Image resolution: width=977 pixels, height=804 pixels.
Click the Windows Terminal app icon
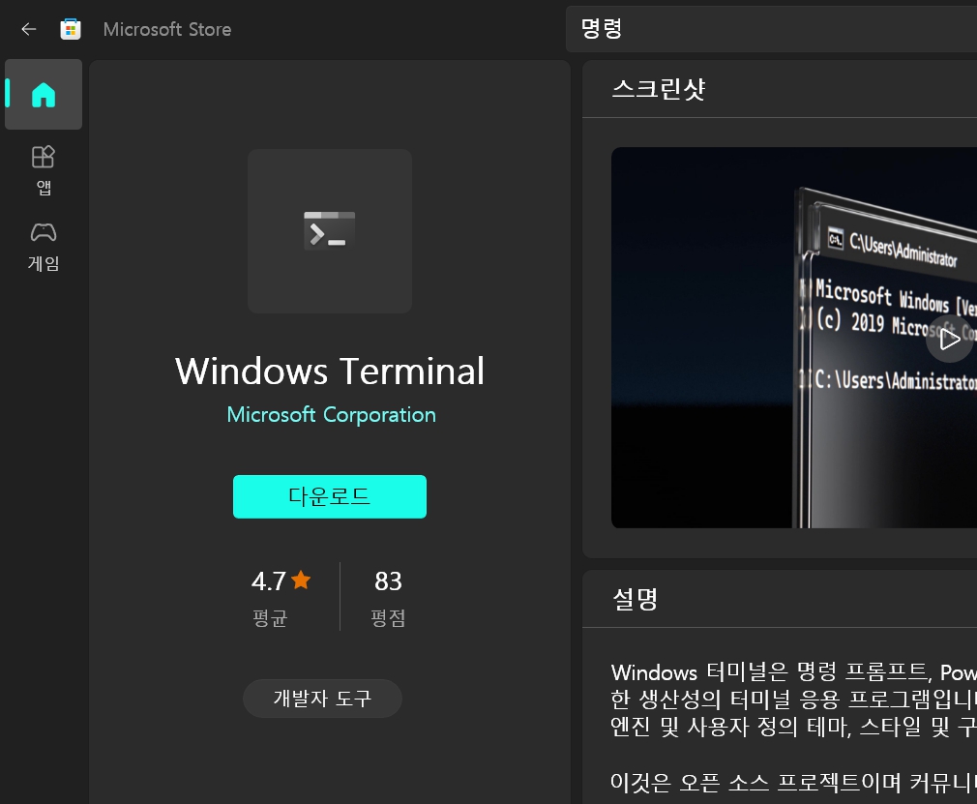point(330,231)
